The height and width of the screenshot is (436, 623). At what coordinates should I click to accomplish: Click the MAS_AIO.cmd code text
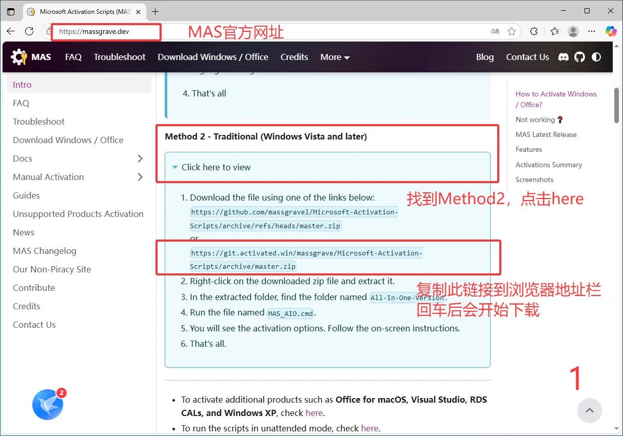[290, 313]
